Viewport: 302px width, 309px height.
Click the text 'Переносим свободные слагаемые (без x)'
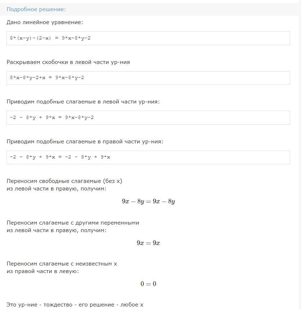click(64, 181)
